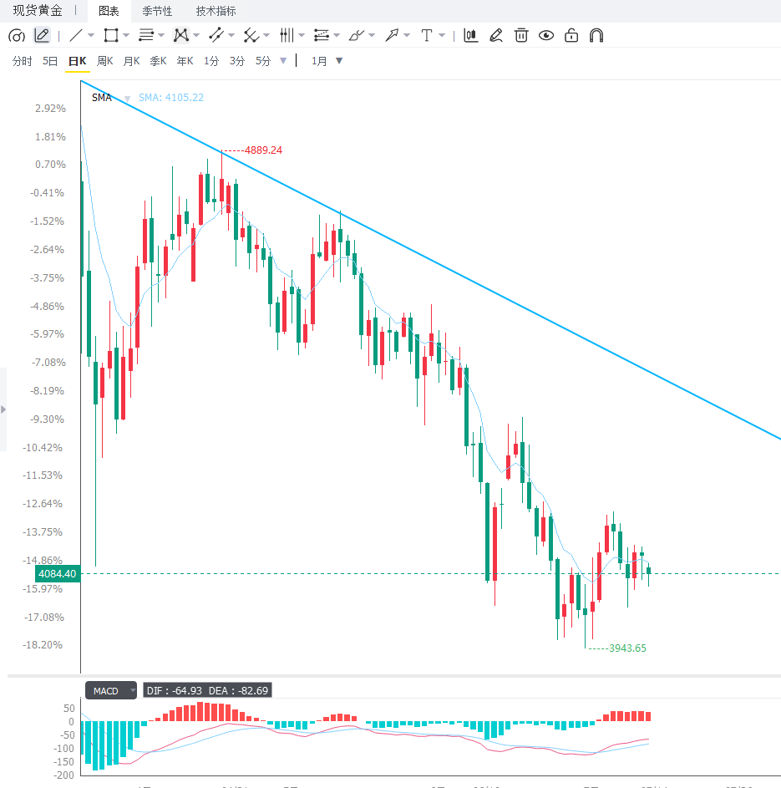
Task: Click the magnet snap icon
Action: (x=596, y=36)
